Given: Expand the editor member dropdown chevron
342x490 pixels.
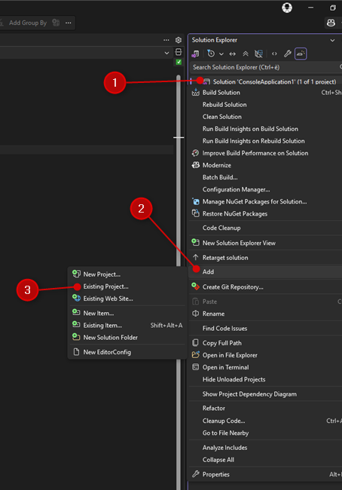Looking at the screenshot, I should click(x=166, y=53).
